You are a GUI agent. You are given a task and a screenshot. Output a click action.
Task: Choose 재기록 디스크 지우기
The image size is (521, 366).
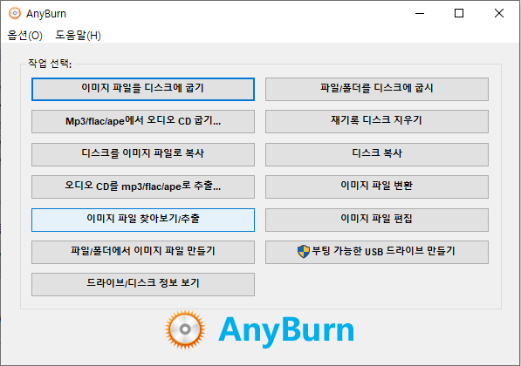377,121
